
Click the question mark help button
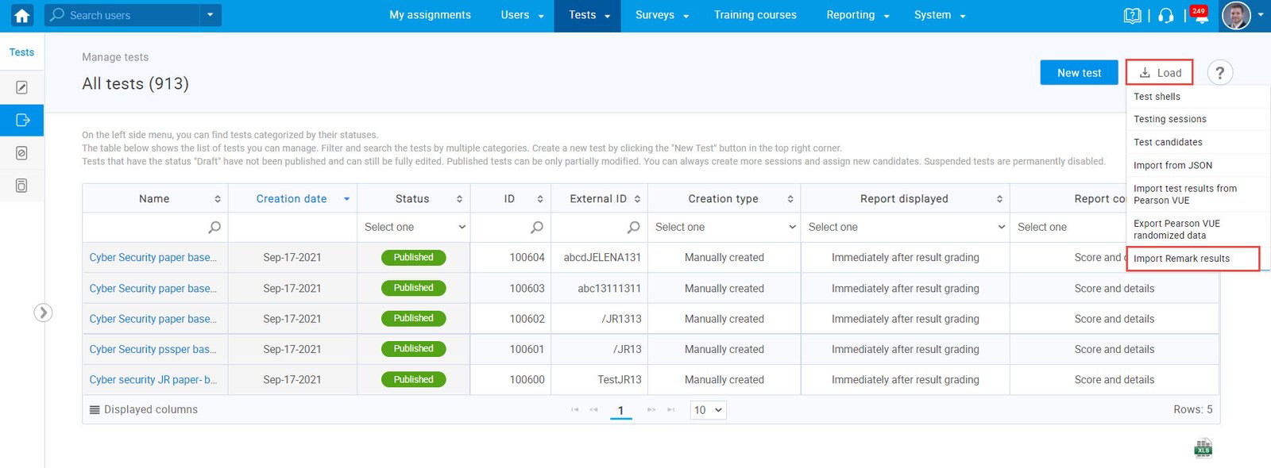click(1219, 73)
